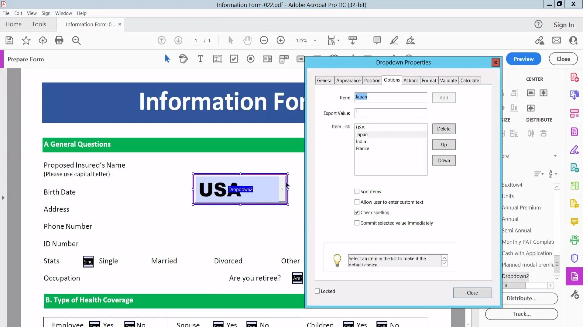
Task: Print the document using the printer icon
Action: (x=59, y=40)
